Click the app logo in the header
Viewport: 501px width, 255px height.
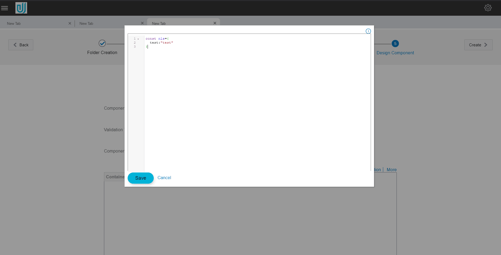pyautogui.click(x=21, y=8)
